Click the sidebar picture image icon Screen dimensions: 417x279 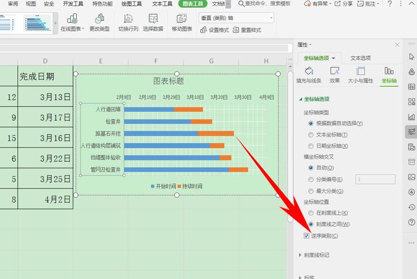411,177
